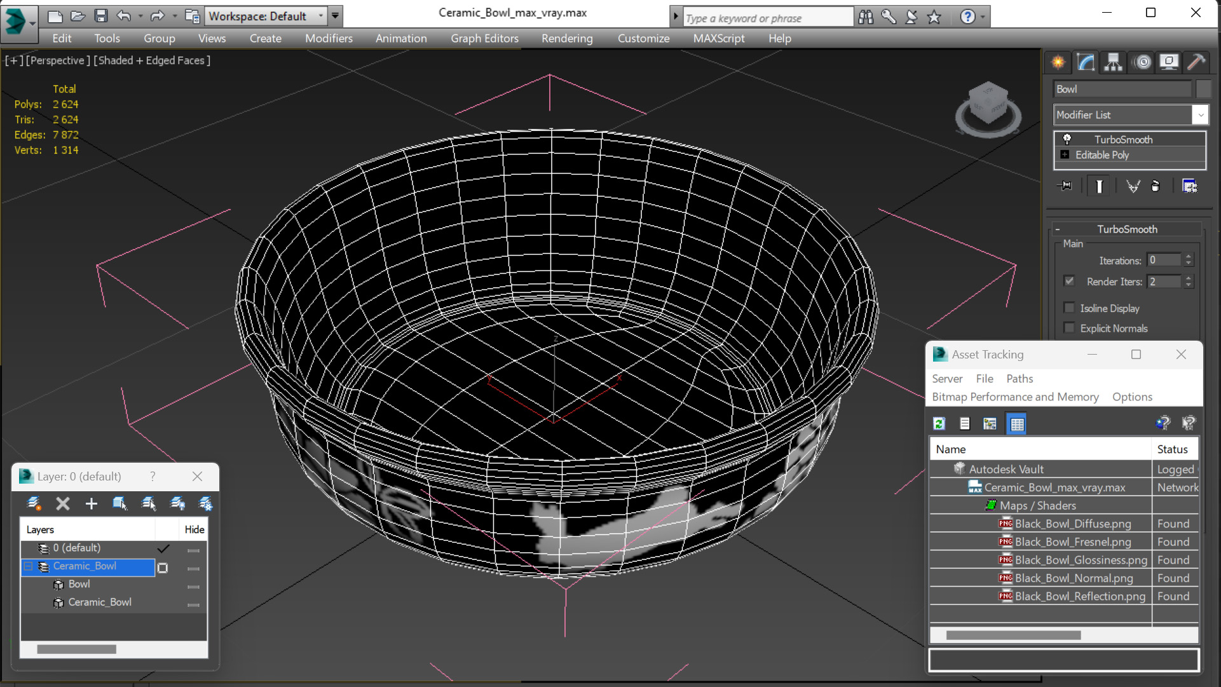
Task: Refresh the Asset Tracking list
Action: coord(939,424)
